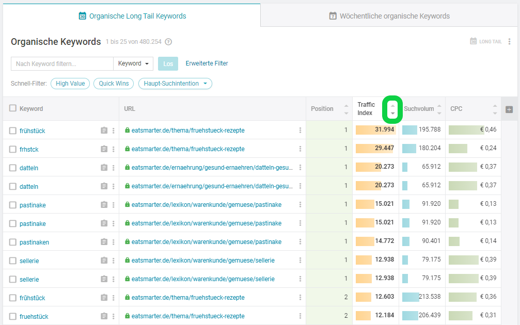Click the green lock icon in pastinaken row
This screenshot has width=520, height=325.
127,241
